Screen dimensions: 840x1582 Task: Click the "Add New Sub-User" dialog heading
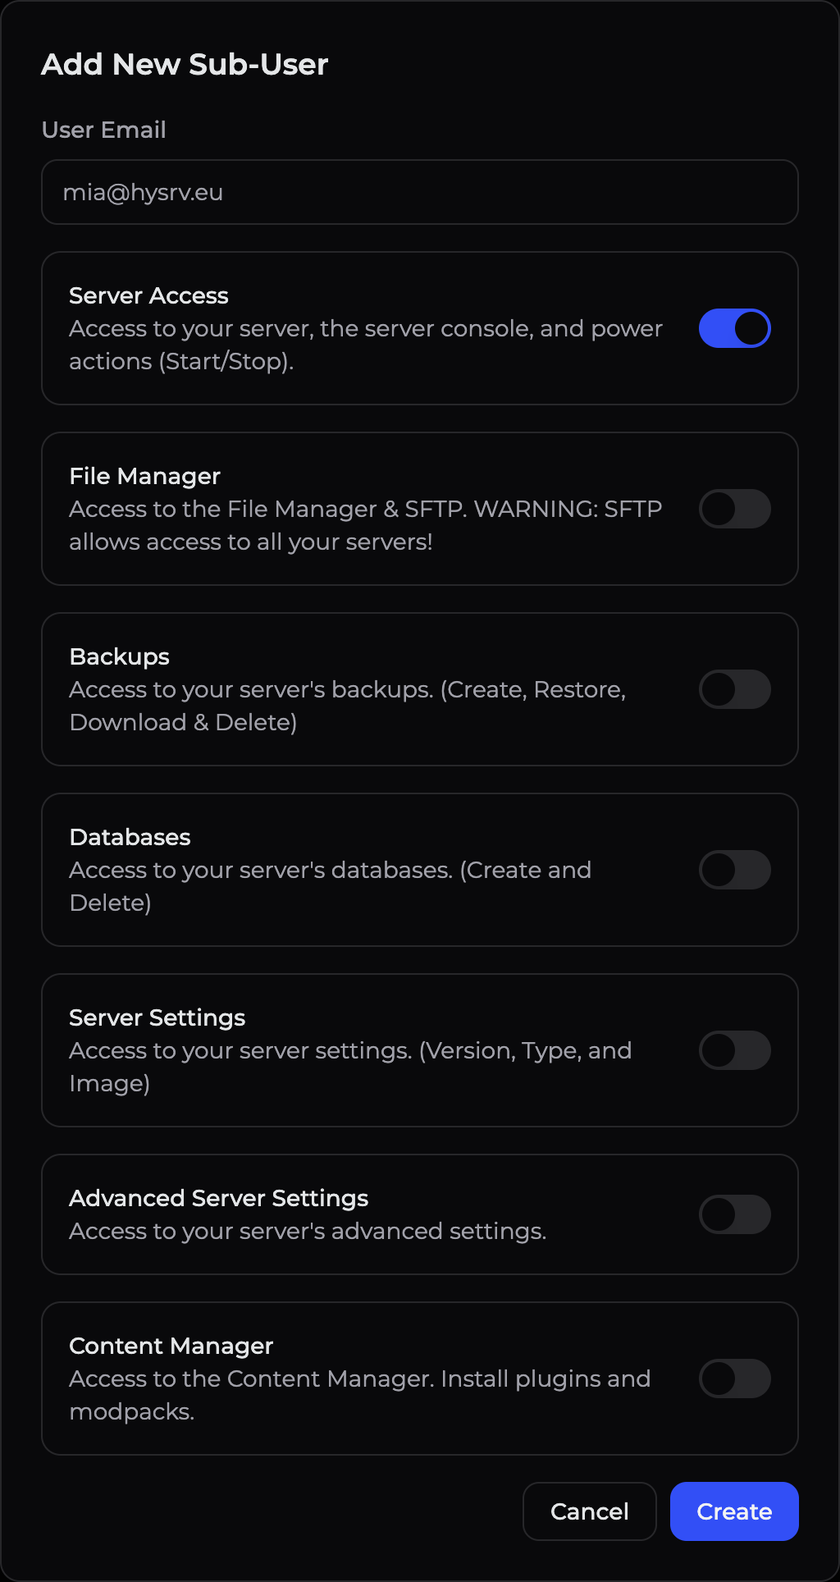pyautogui.click(x=185, y=65)
